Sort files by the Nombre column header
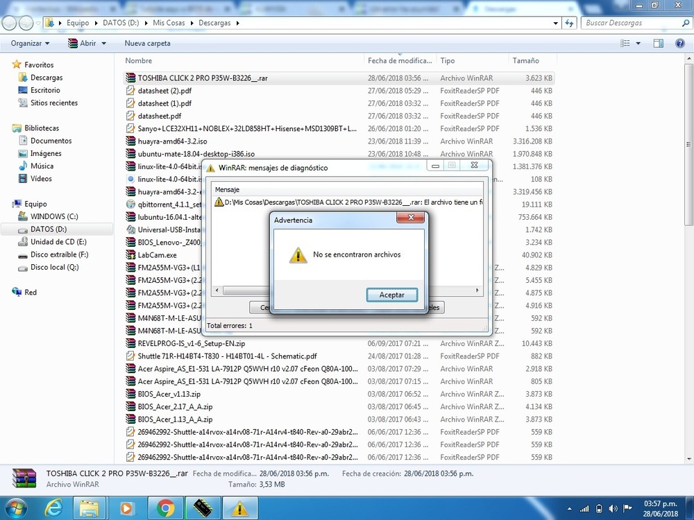This screenshot has height=520, width=694. [139, 61]
